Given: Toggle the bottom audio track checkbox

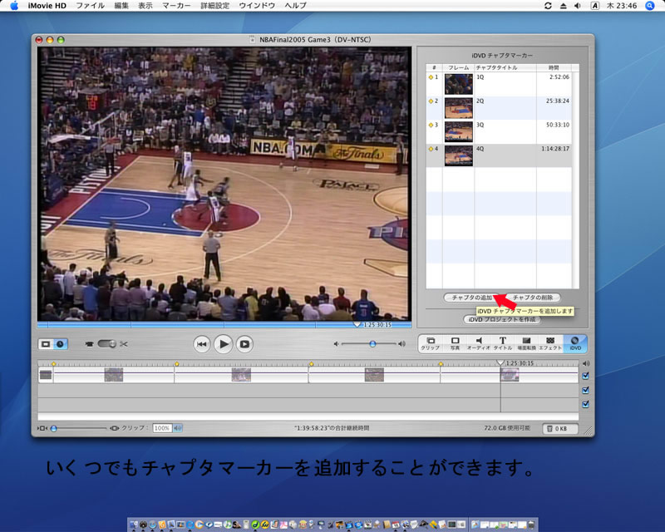Looking at the screenshot, I should coord(586,404).
